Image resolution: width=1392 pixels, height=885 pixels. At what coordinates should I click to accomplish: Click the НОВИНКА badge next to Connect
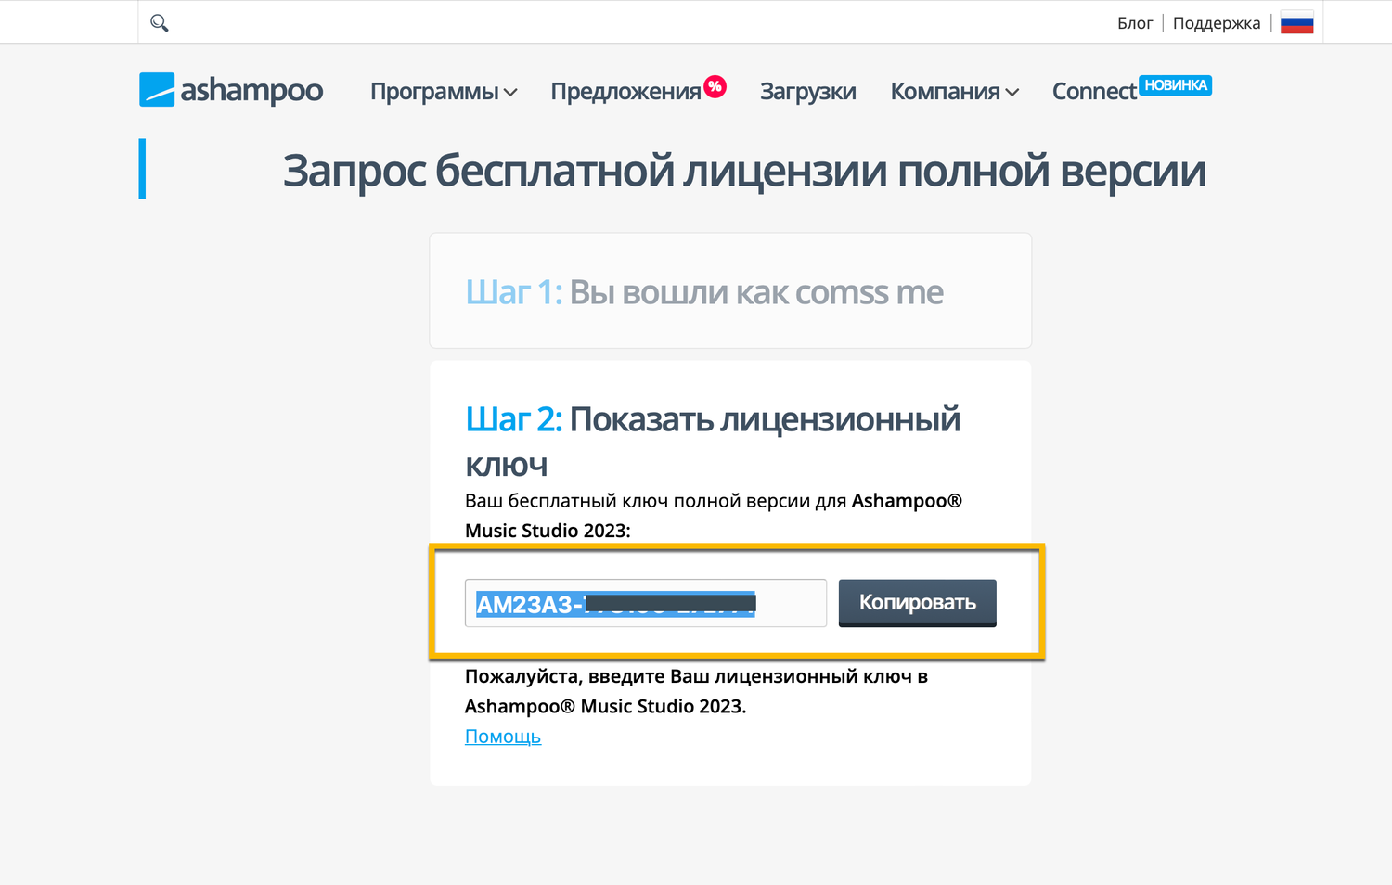point(1176,85)
